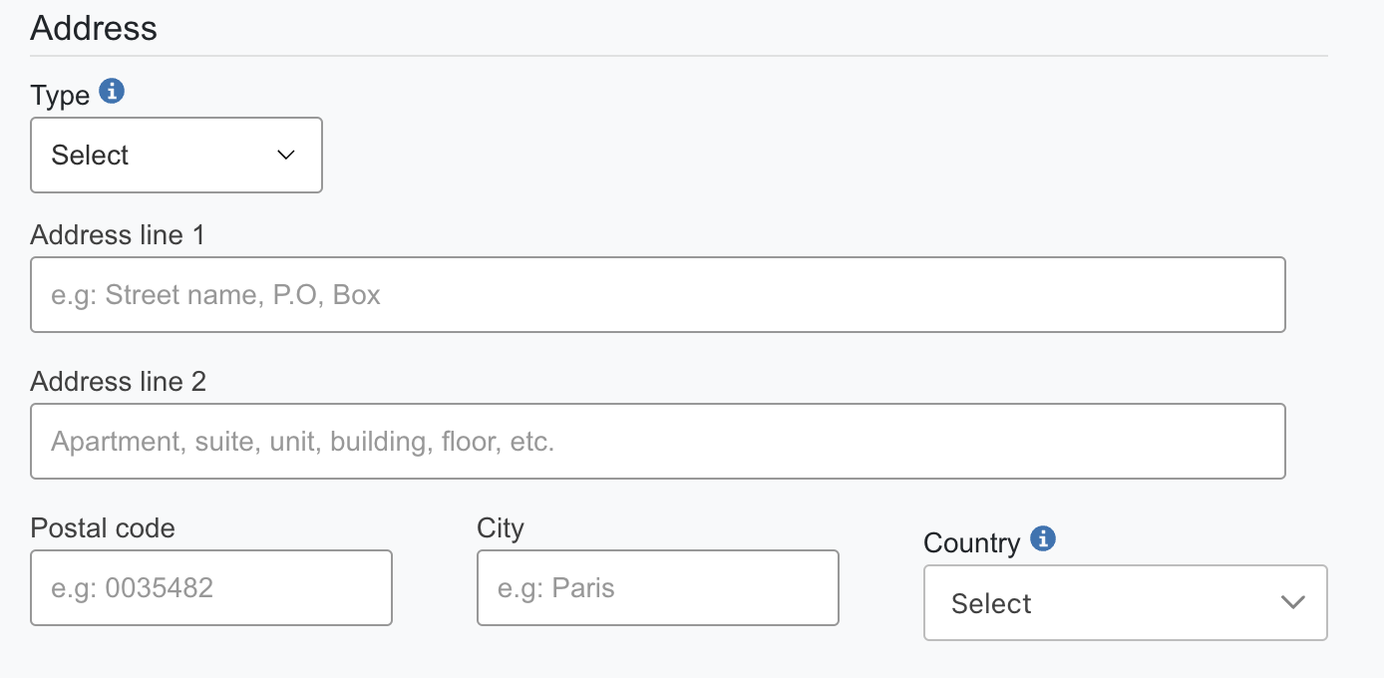1384x678 pixels.
Task: Click the "City" field label
Action: tap(501, 528)
